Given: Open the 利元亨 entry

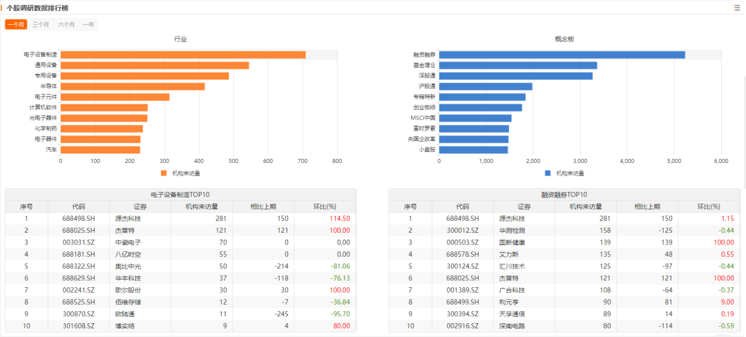Looking at the screenshot, I should click(x=508, y=302).
